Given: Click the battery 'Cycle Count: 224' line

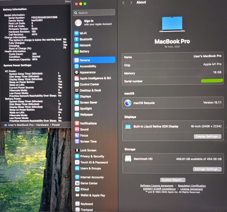Looking at the screenshot, I should pos(23,54).
